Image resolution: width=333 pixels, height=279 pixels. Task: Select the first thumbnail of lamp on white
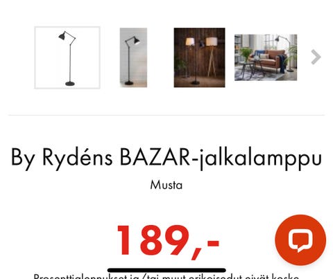tap(67, 57)
